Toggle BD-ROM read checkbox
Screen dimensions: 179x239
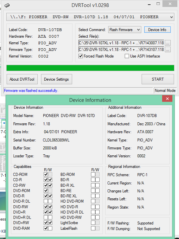point(93,174)
